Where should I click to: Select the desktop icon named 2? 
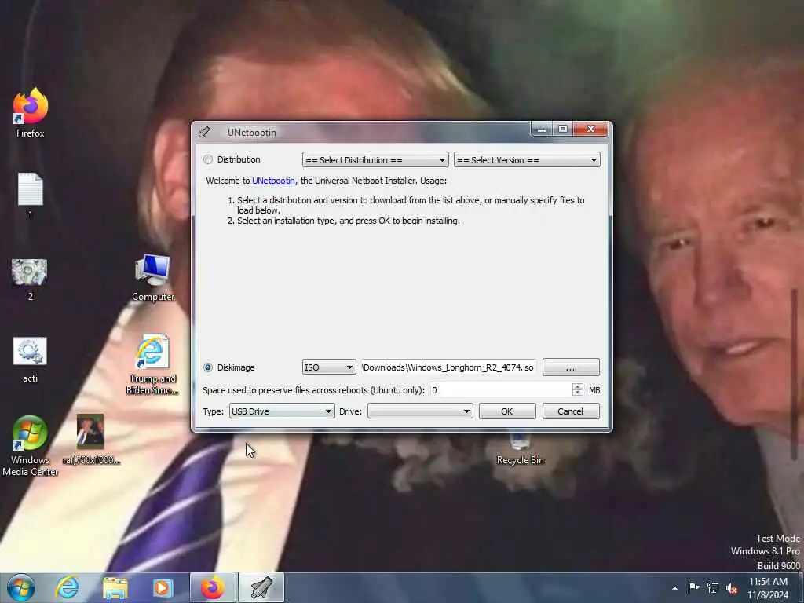click(x=30, y=280)
